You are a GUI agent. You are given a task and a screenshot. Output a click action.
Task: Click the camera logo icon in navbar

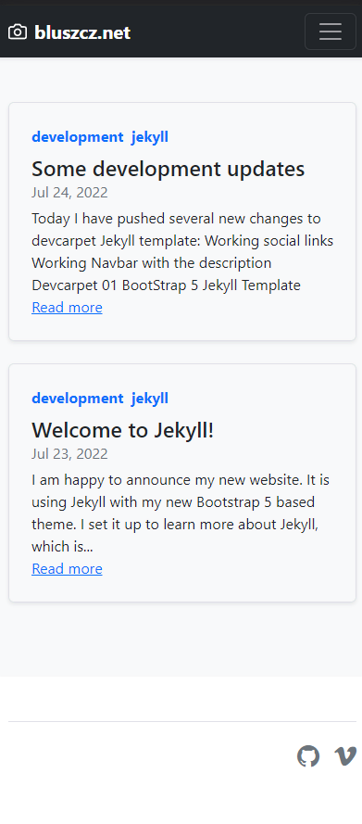18,32
